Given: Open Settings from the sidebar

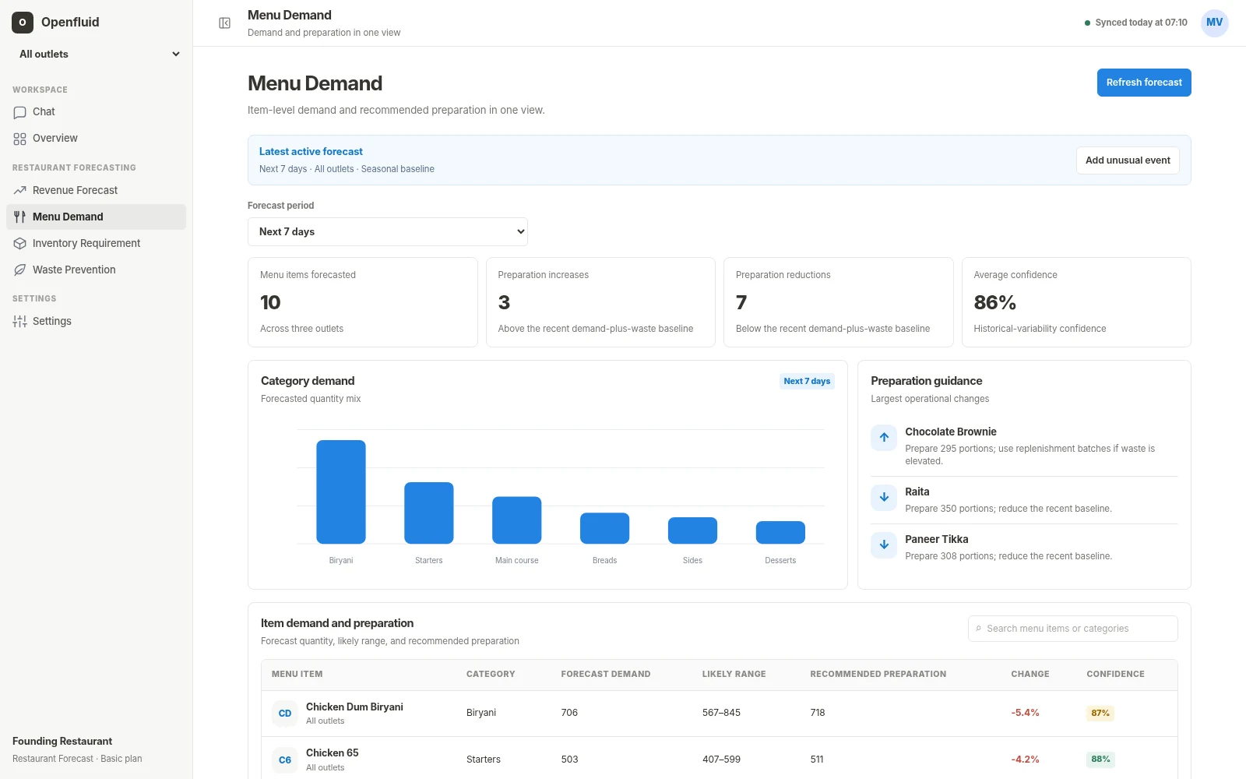Looking at the screenshot, I should pyautogui.click(x=96, y=322).
